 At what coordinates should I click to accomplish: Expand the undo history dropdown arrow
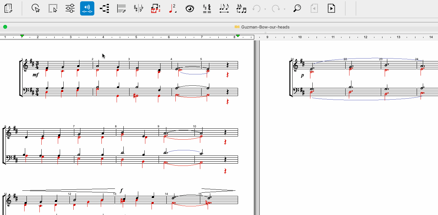[265, 9]
